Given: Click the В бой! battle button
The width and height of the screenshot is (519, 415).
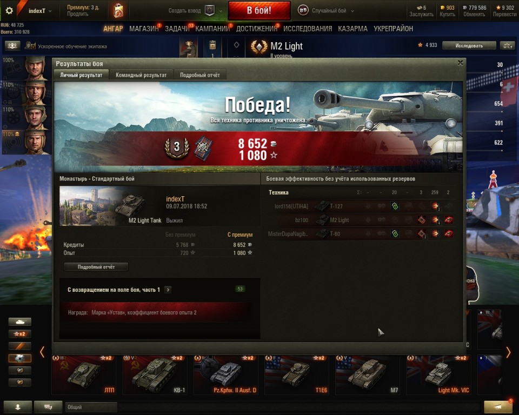Looking at the screenshot, I should pyautogui.click(x=259, y=11).
